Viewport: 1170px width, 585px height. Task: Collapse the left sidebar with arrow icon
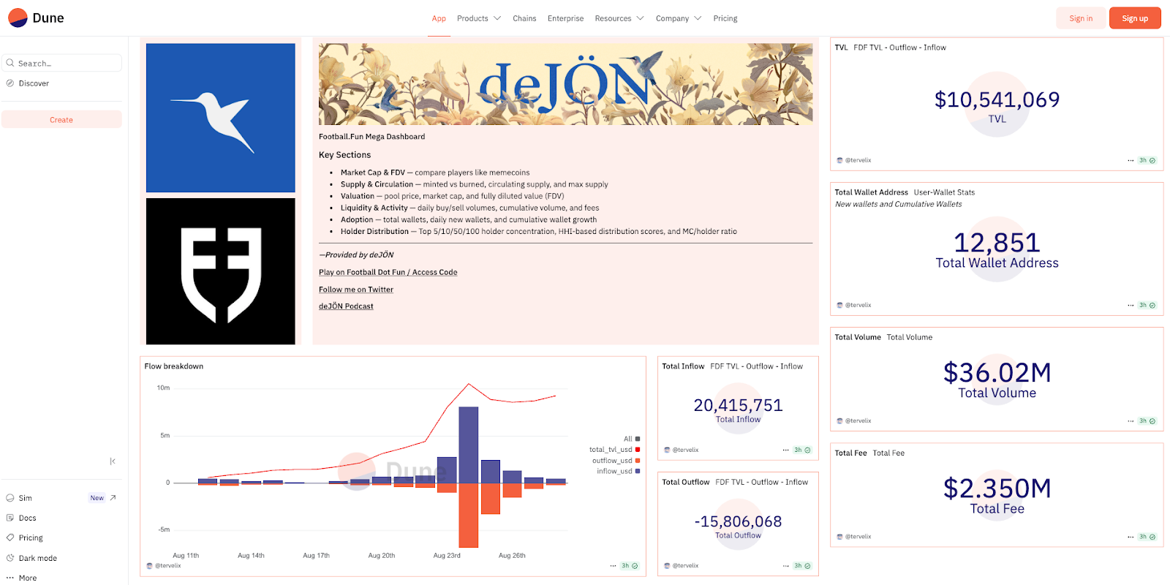point(113,461)
